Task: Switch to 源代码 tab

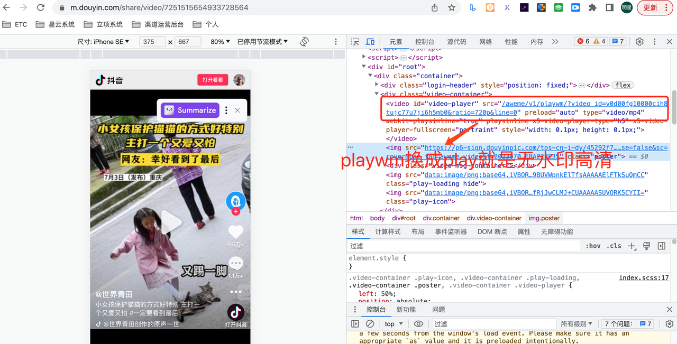Action: [x=456, y=42]
